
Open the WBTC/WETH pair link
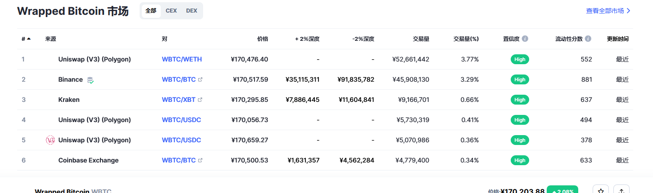pos(182,59)
